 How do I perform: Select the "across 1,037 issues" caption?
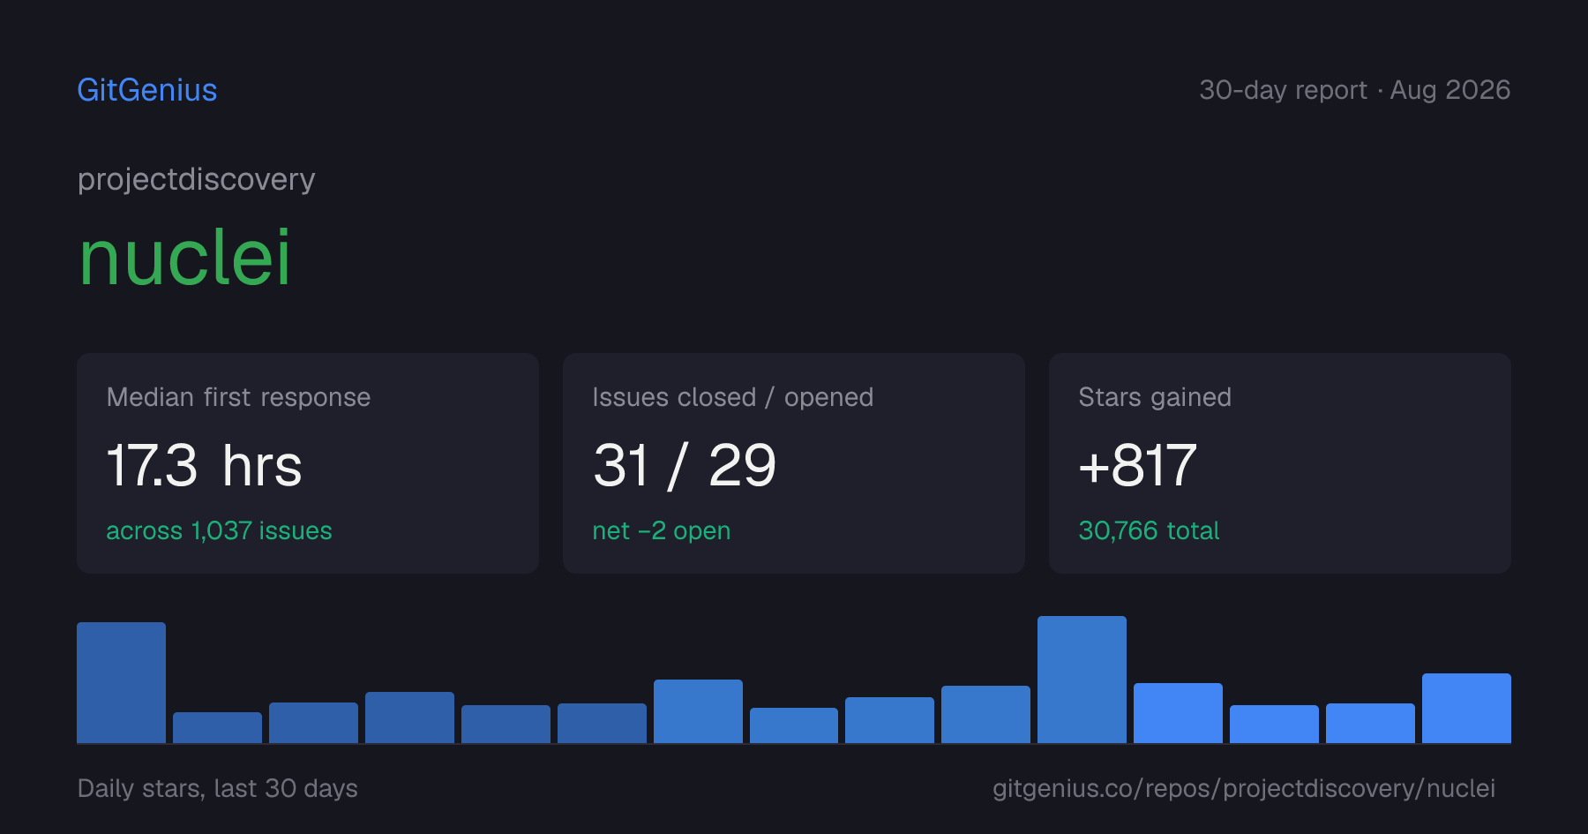[x=219, y=530]
